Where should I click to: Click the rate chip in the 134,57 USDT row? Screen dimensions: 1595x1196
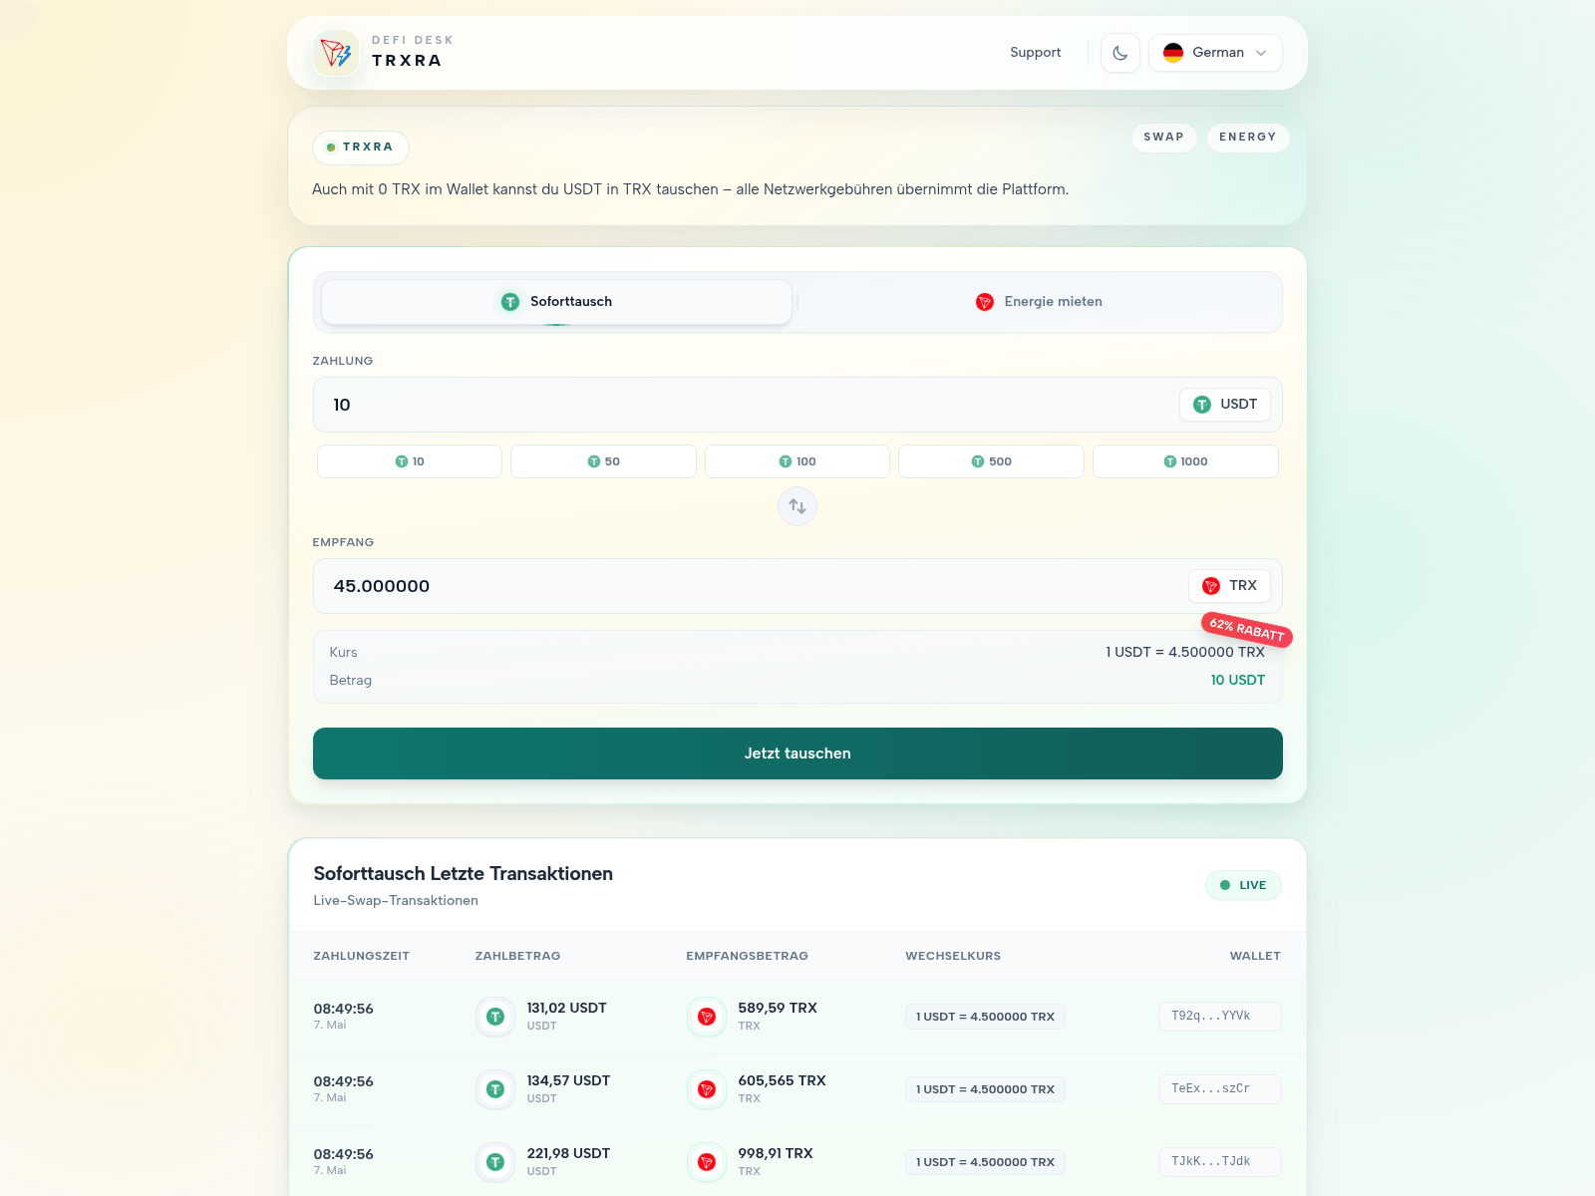coord(985,1089)
